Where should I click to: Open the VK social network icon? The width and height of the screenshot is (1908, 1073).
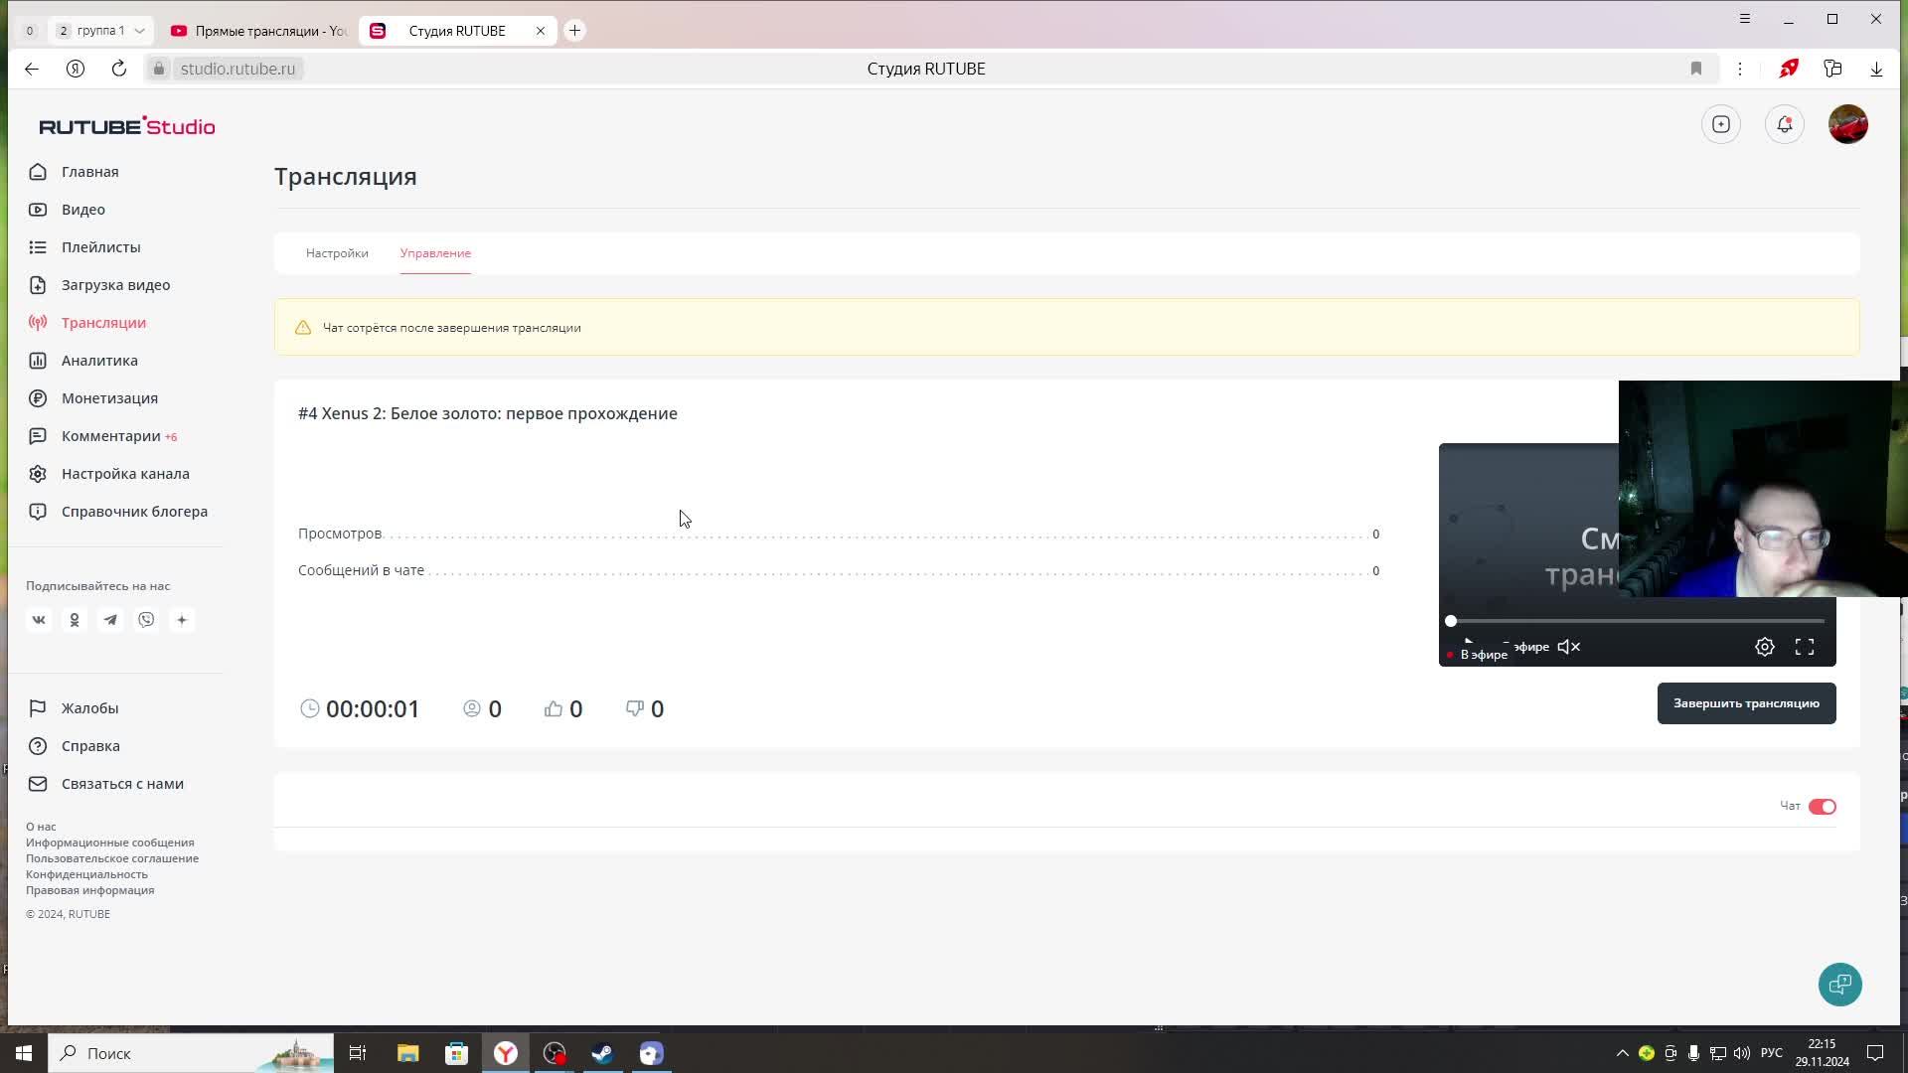(39, 620)
